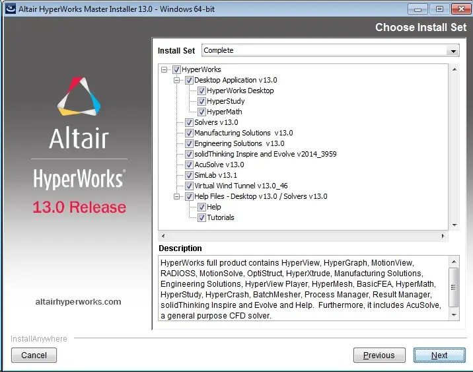Click the installer icon in the title bar
The width and height of the screenshot is (473, 372).
click(x=11, y=9)
